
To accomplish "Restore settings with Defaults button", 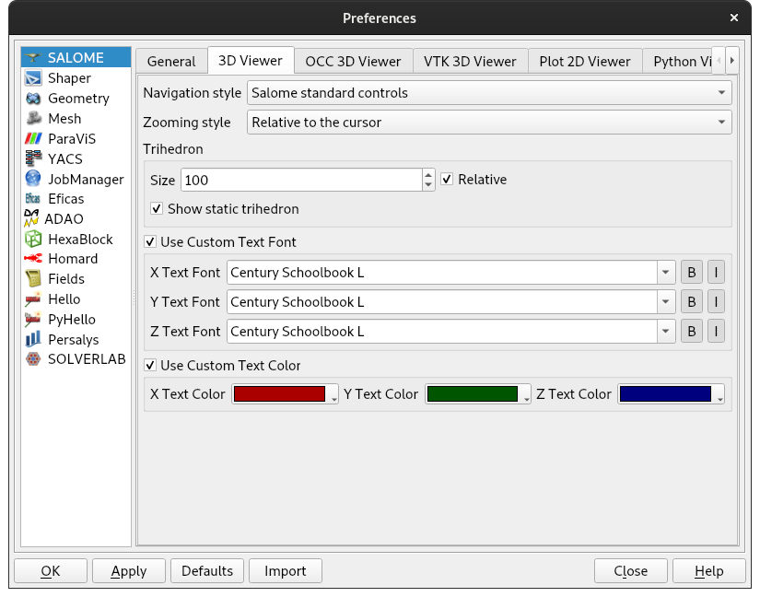I will point(207,571).
